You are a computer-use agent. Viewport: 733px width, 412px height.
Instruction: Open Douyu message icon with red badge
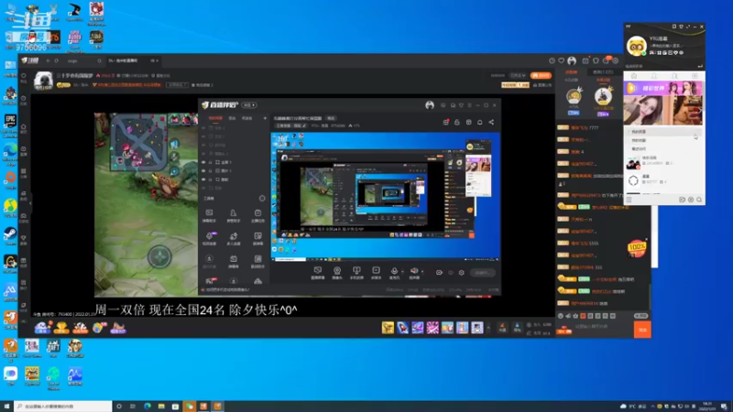(x=607, y=60)
